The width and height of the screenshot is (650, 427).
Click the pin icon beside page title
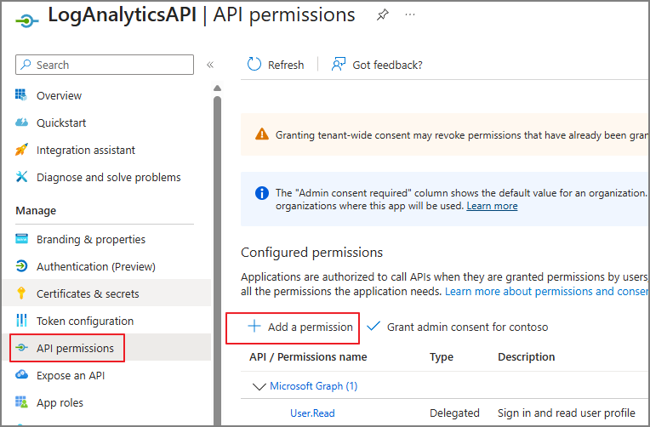[x=382, y=15]
